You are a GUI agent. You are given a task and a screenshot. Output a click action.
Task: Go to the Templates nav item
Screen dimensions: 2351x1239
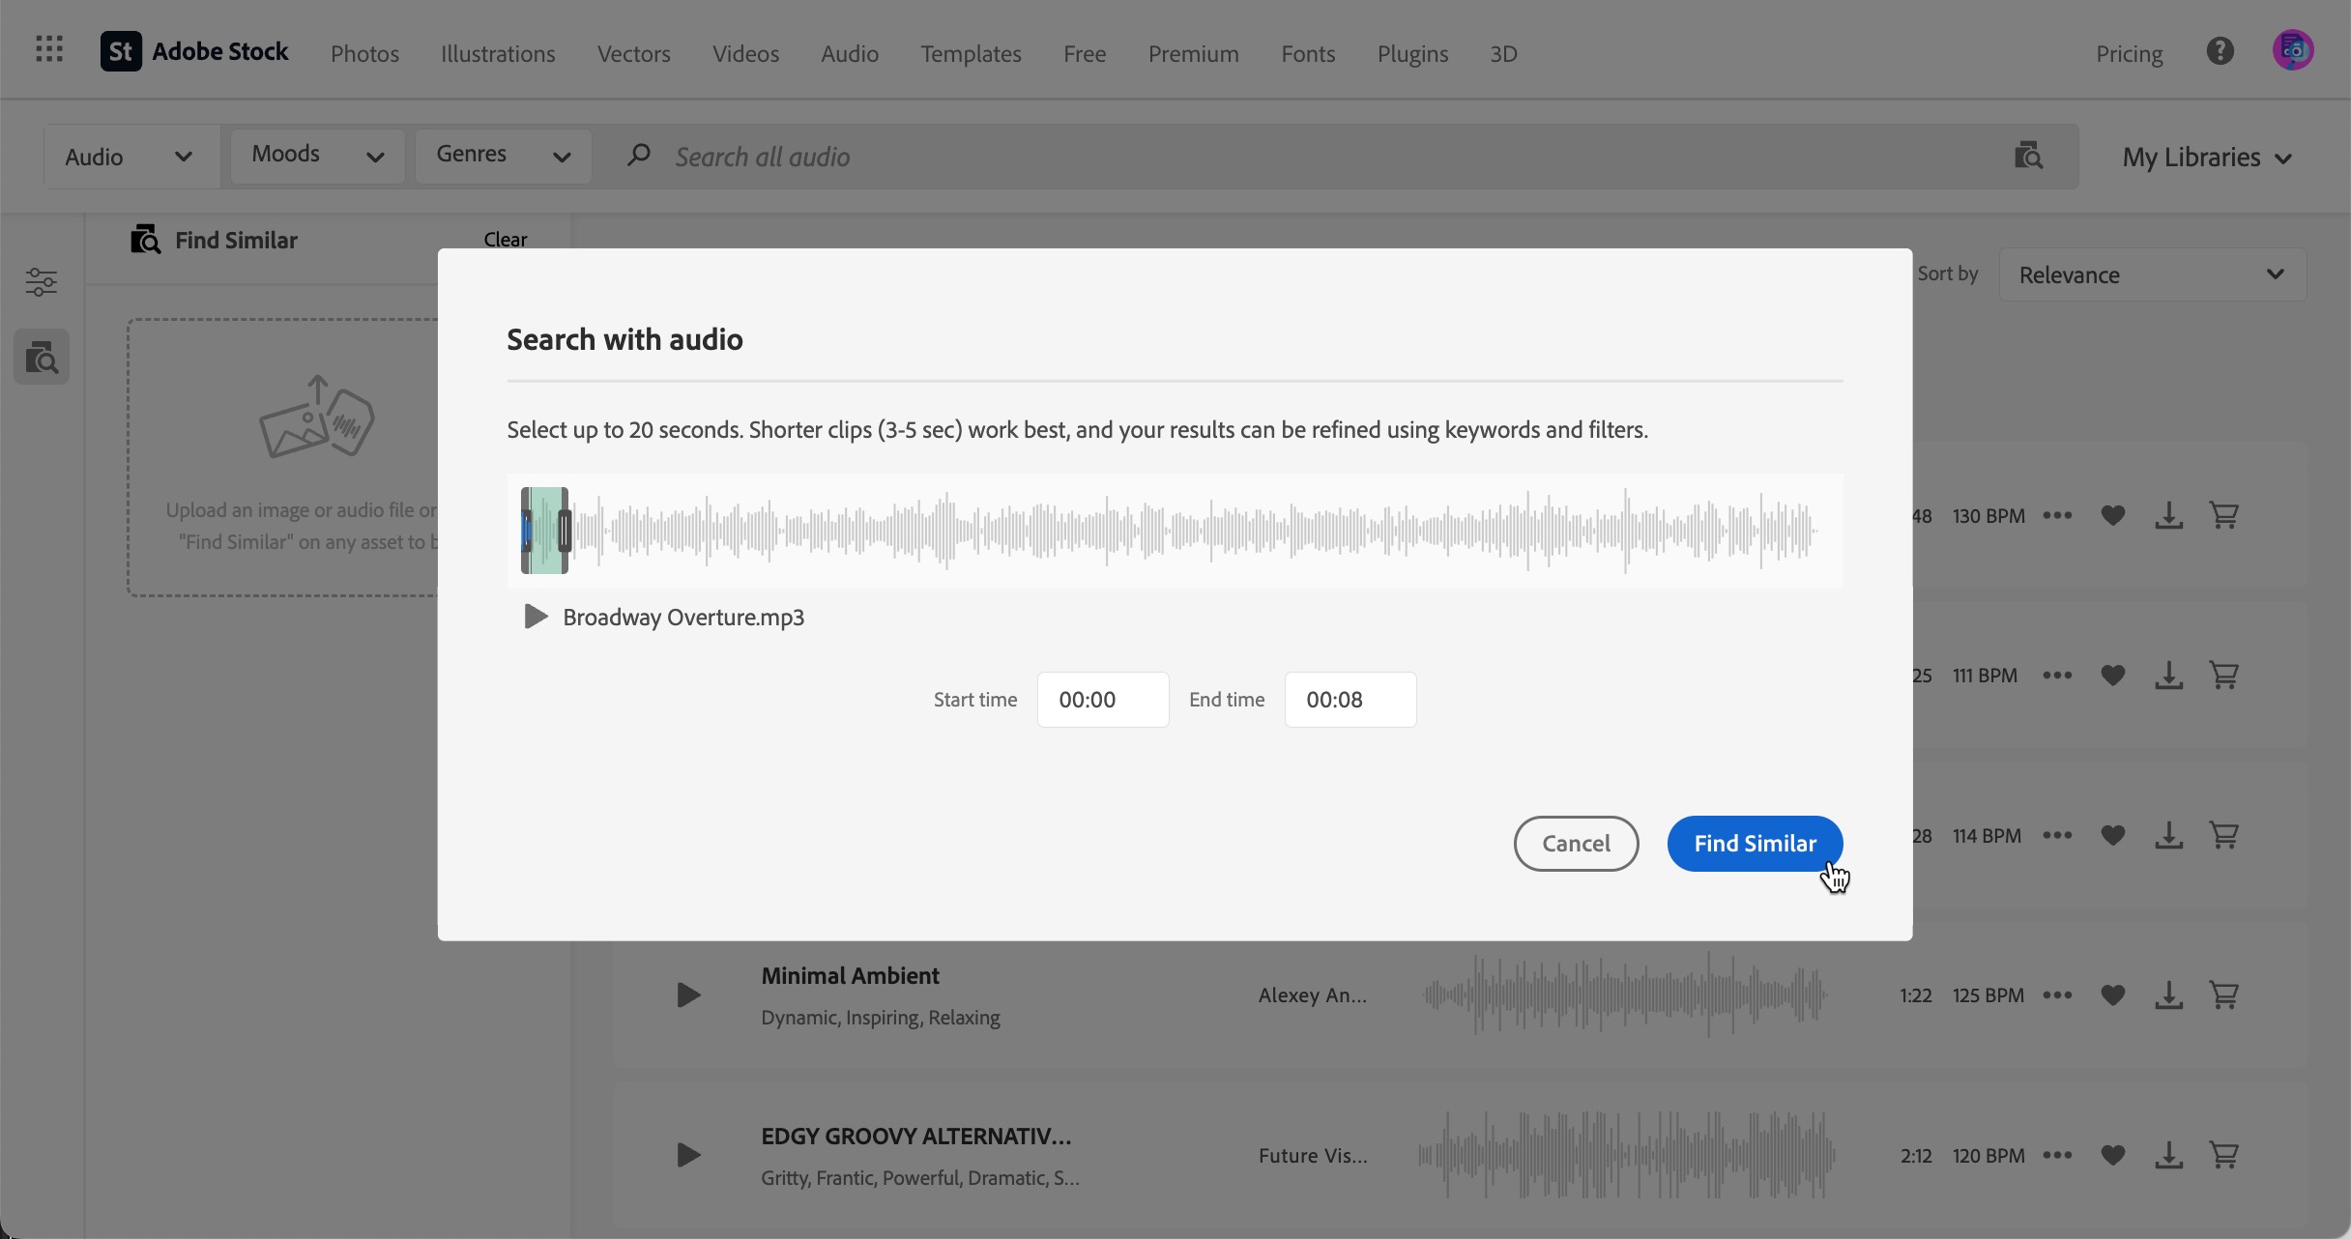pos(971,53)
